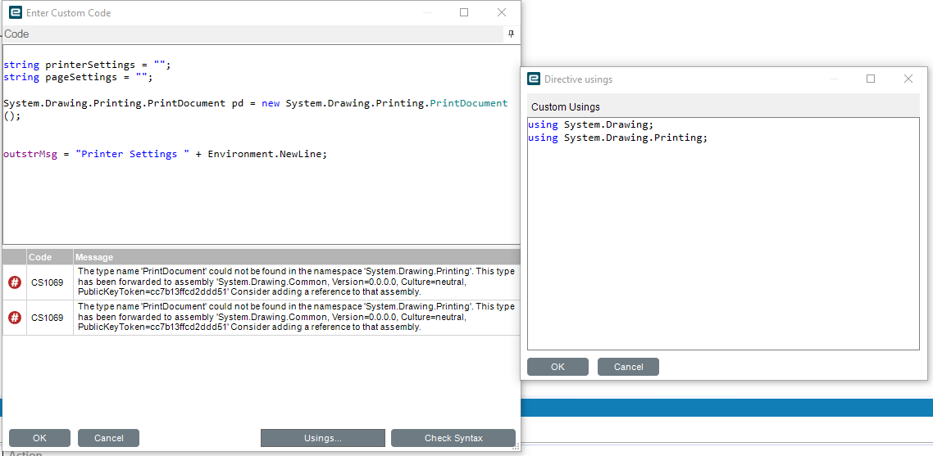This screenshot has height=456, width=933.
Task: Click the 'using System.Drawing.Printing;' line in the Custom Usings editor
Action: pyautogui.click(x=617, y=138)
